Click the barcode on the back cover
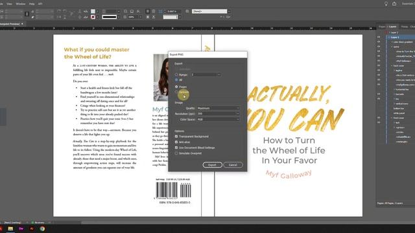The width and height of the screenshot is (415, 233). point(173,190)
